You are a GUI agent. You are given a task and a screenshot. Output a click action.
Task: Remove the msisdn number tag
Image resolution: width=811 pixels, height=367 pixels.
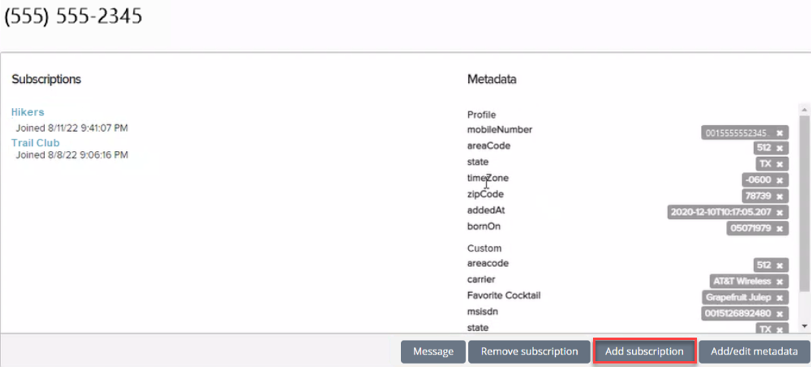point(779,313)
